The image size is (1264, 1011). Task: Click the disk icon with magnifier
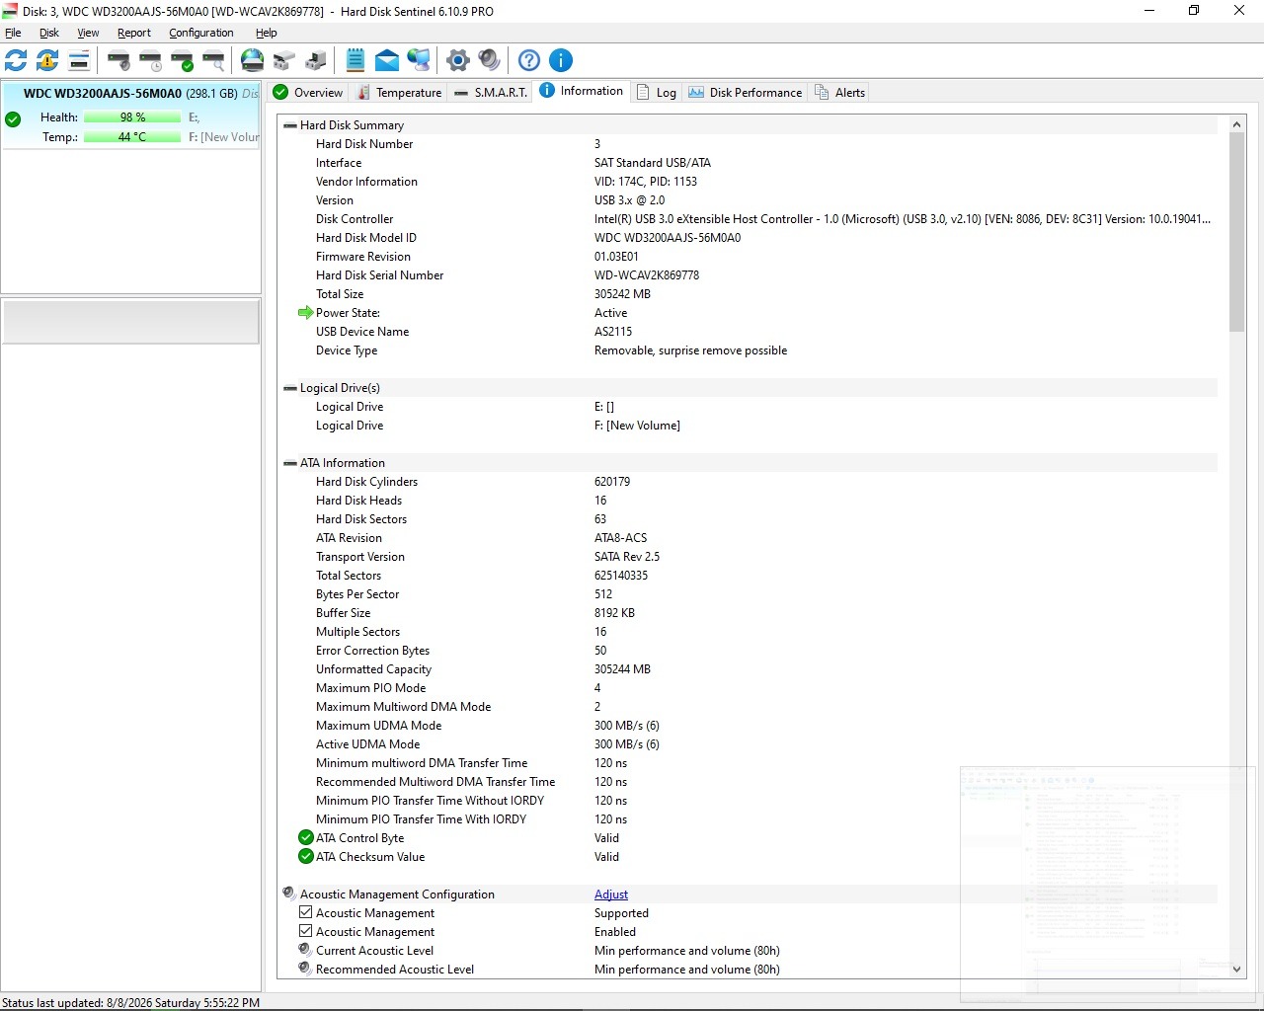(x=213, y=60)
